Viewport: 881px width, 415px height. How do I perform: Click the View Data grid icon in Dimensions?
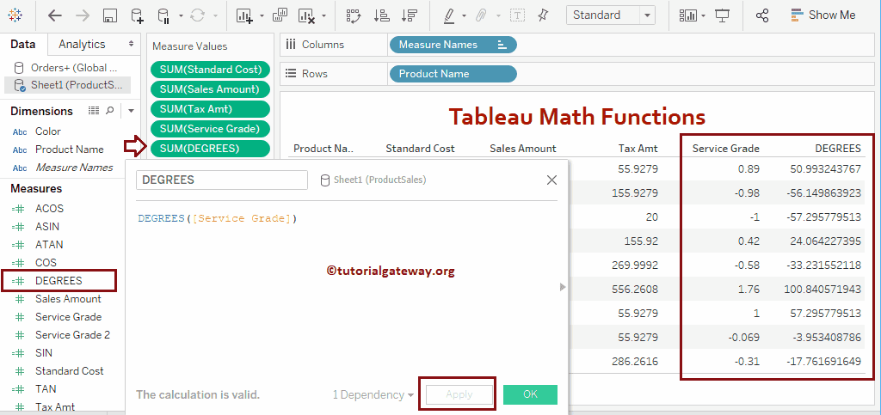(94, 111)
